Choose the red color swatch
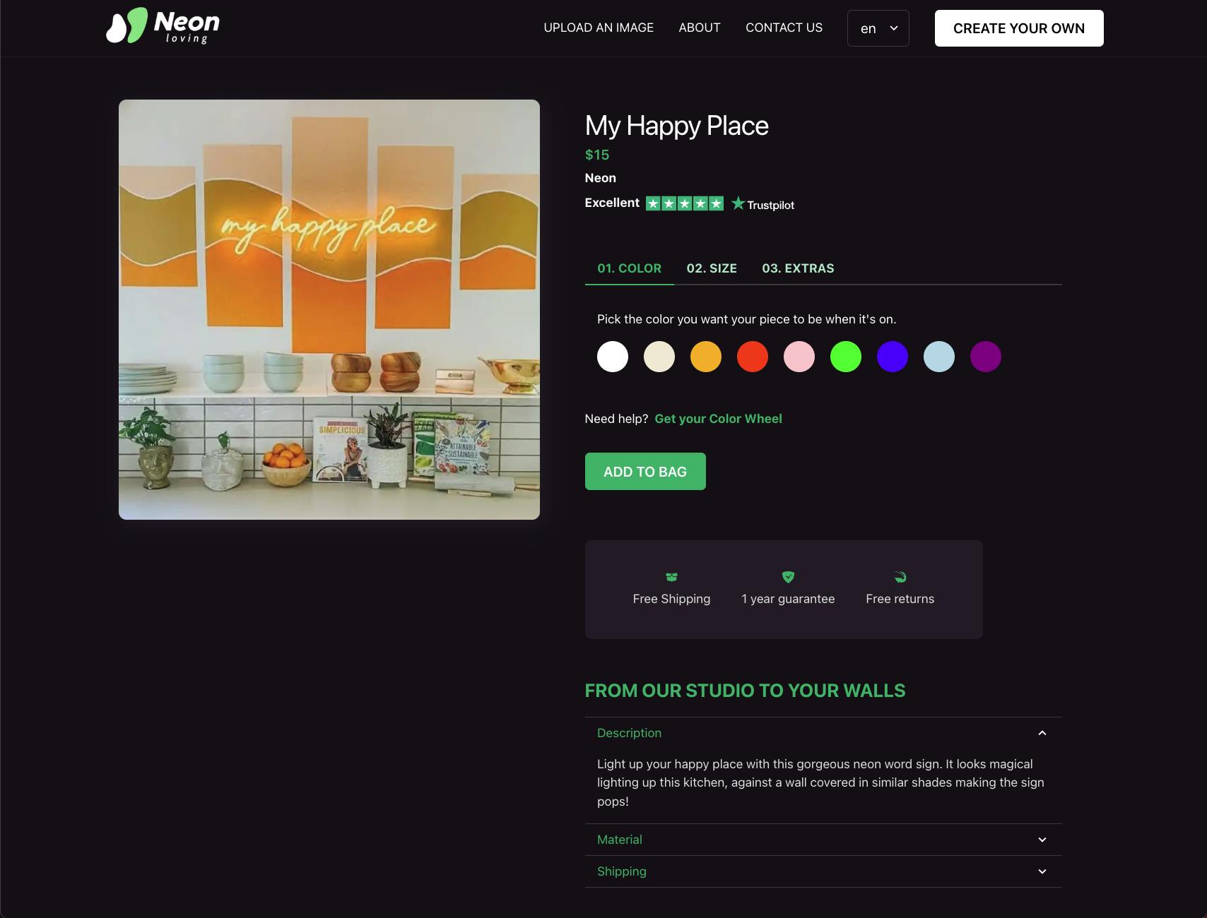 click(x=753, y=357)
